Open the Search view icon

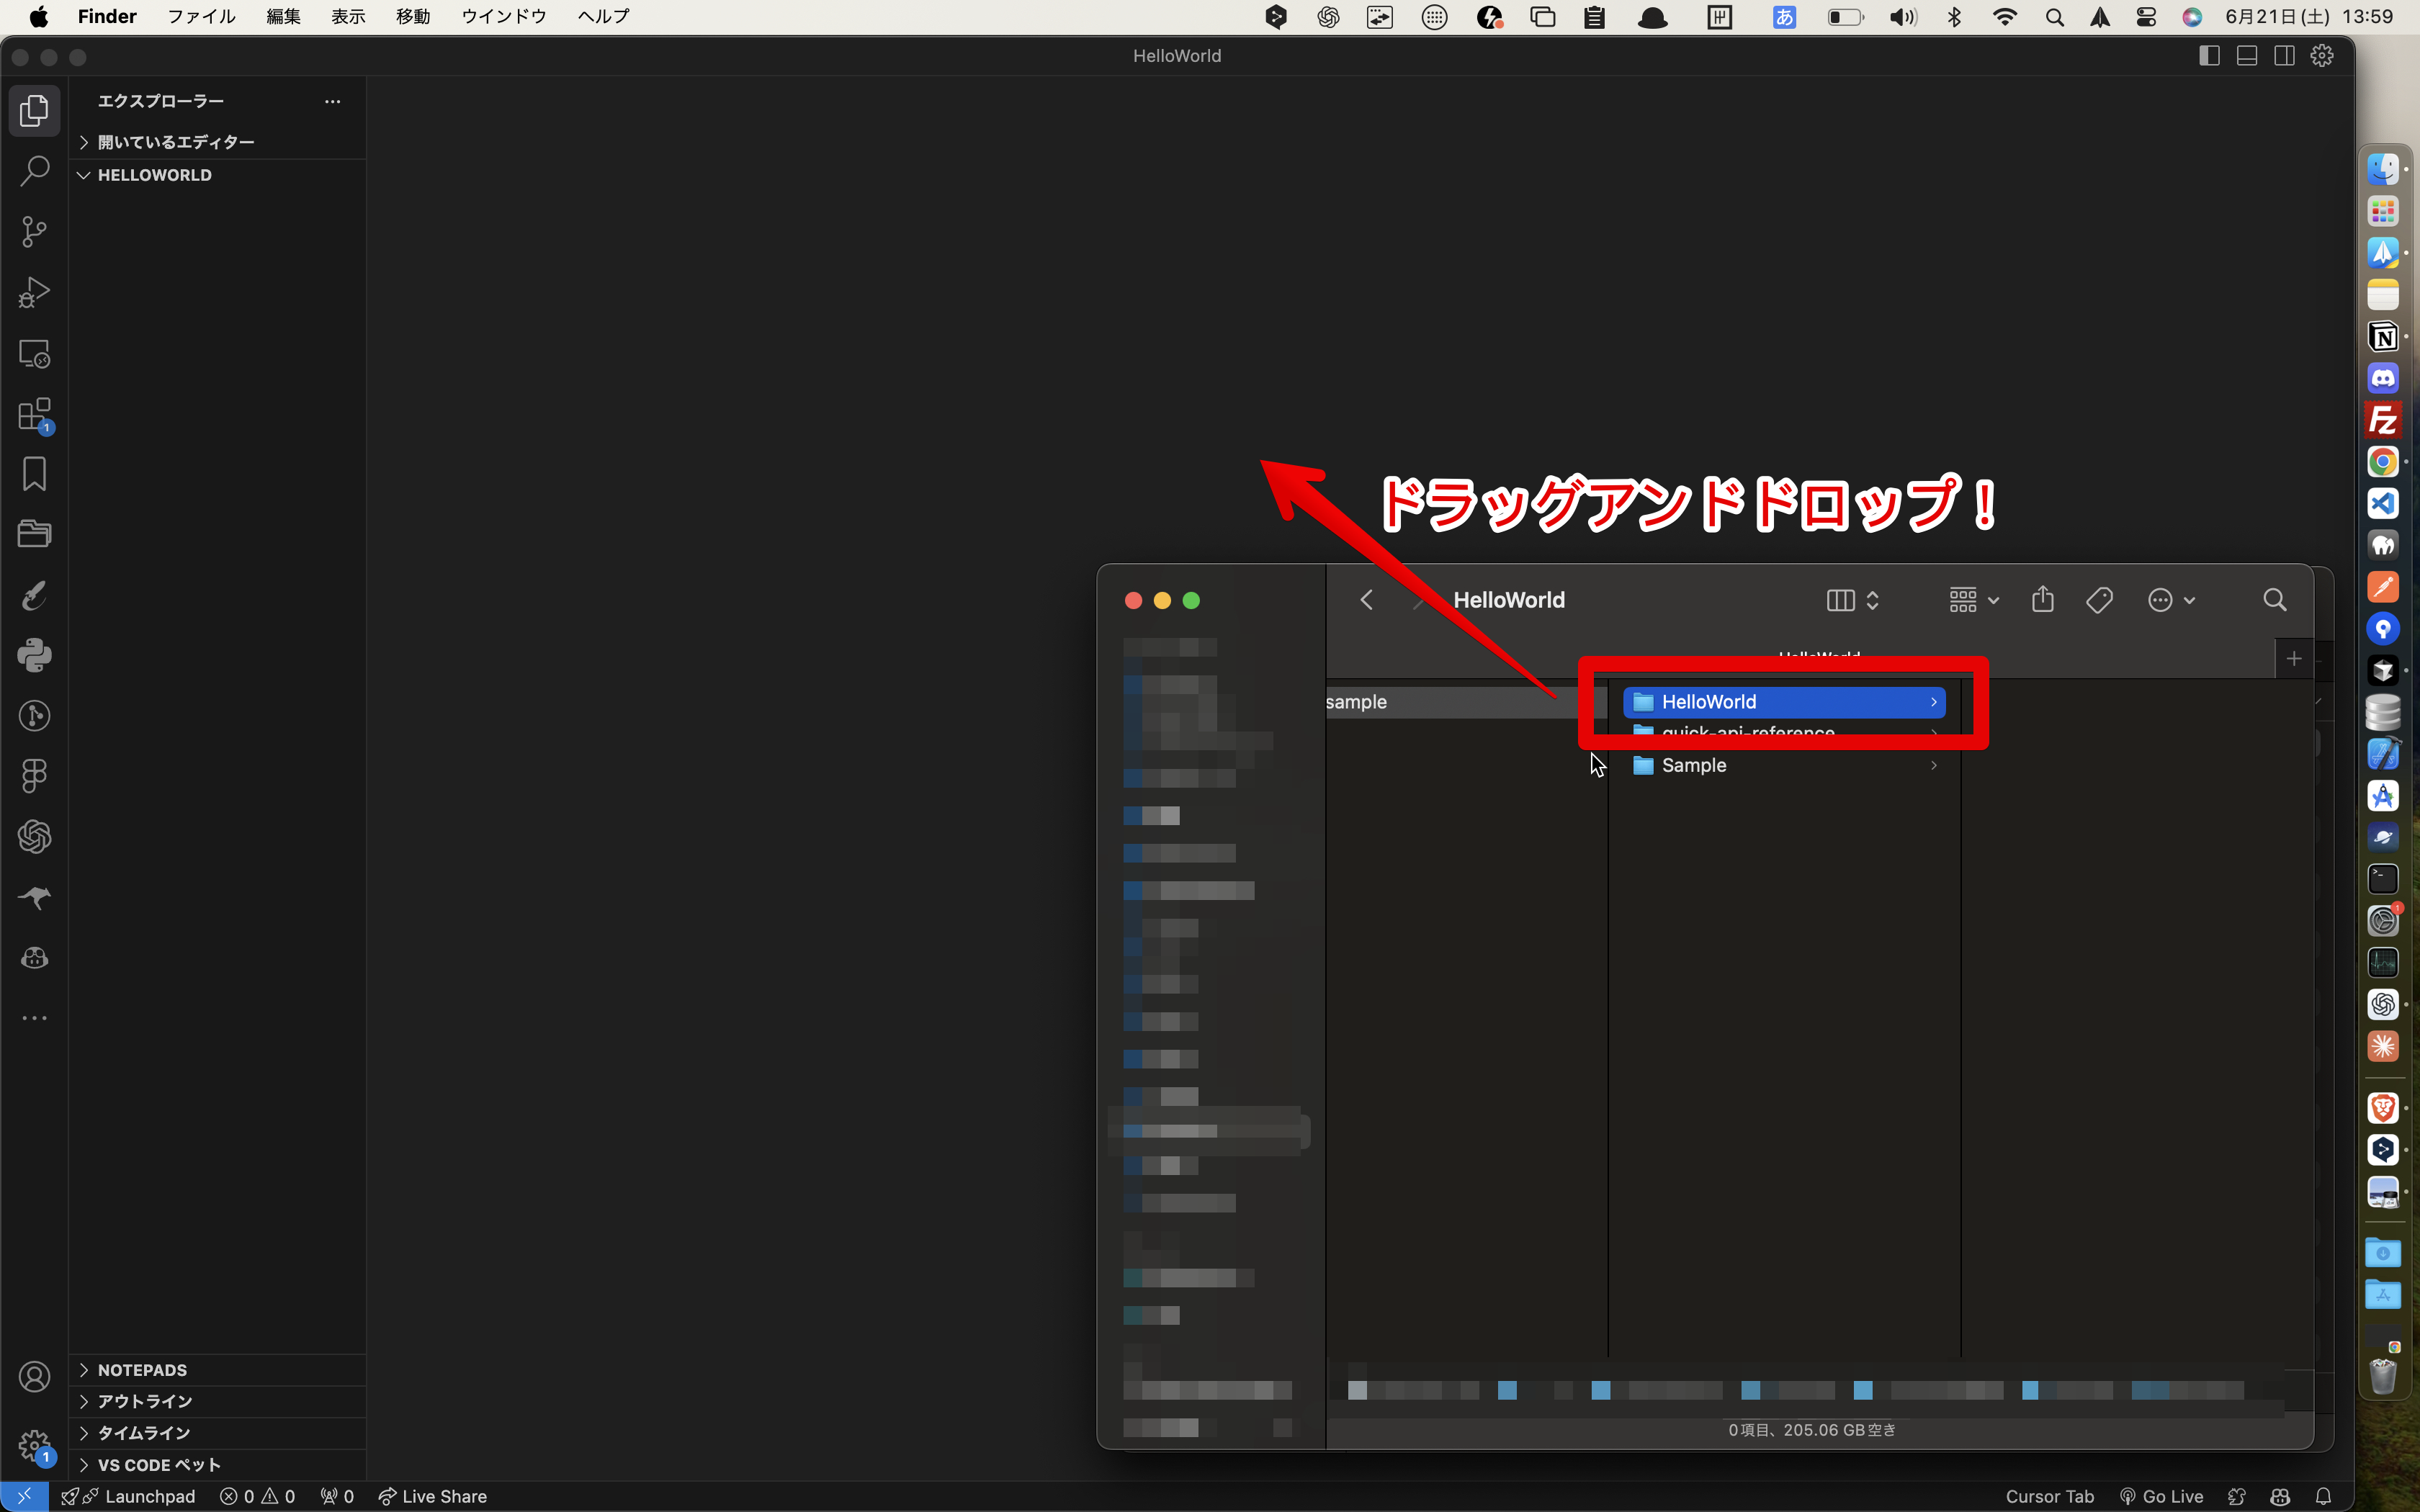coord(34,171)
